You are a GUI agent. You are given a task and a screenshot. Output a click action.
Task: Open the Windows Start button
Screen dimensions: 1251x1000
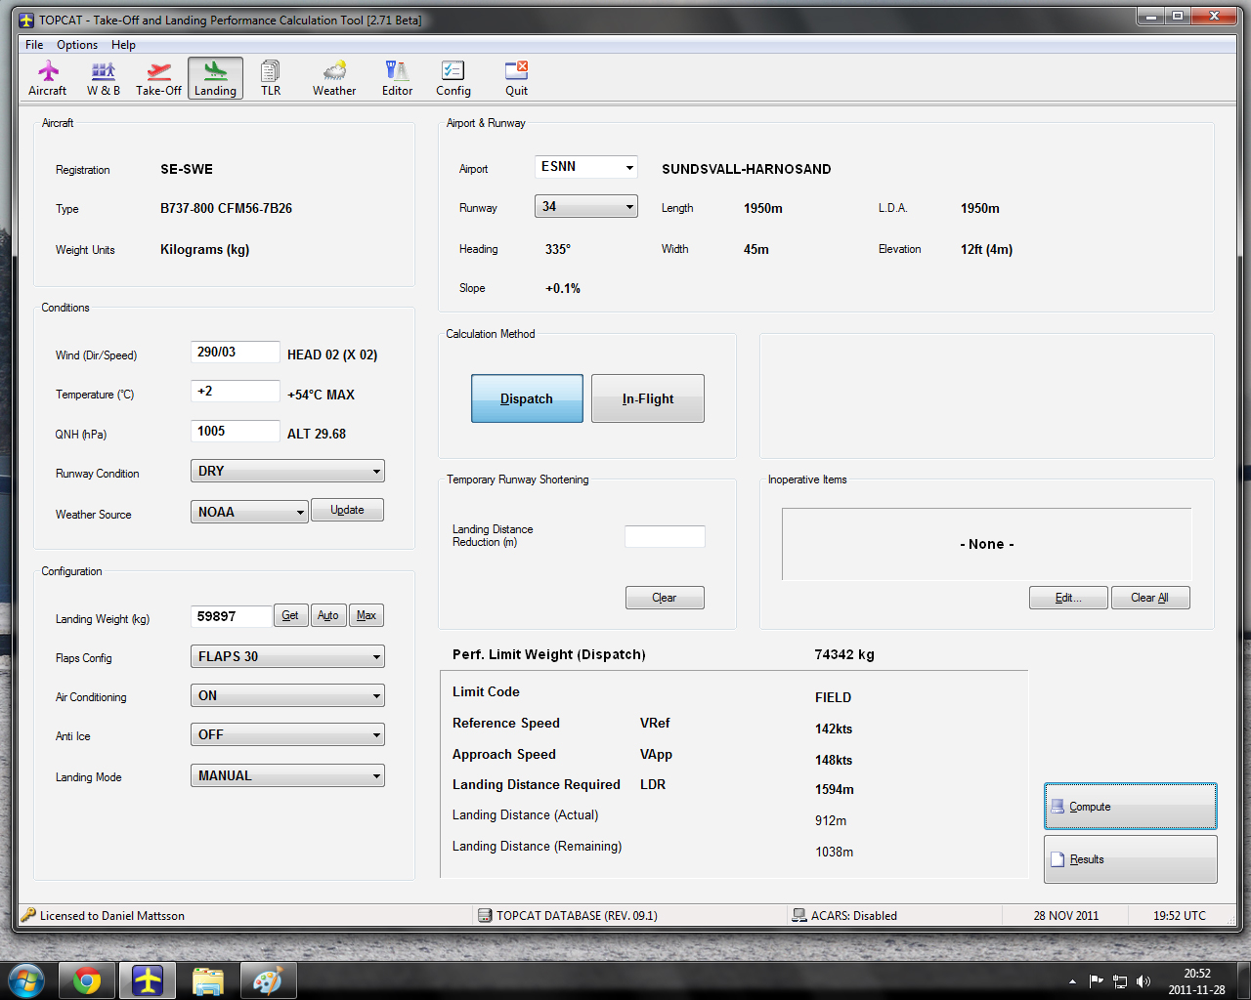(25, 980)
